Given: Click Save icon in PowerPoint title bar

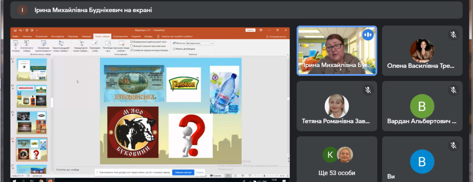Looking at the screenshot, I should coord(15,30).
